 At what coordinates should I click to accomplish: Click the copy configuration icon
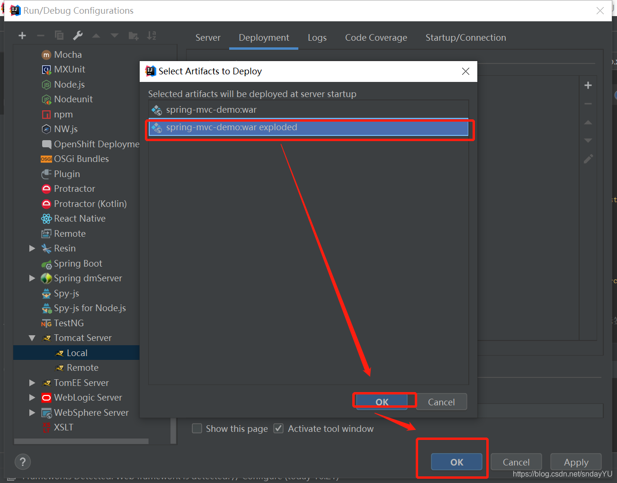click(59, 36)
